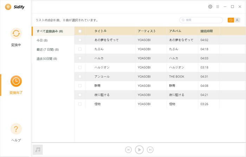
Task: Select the song title 群青
Action: coord(97,86)
